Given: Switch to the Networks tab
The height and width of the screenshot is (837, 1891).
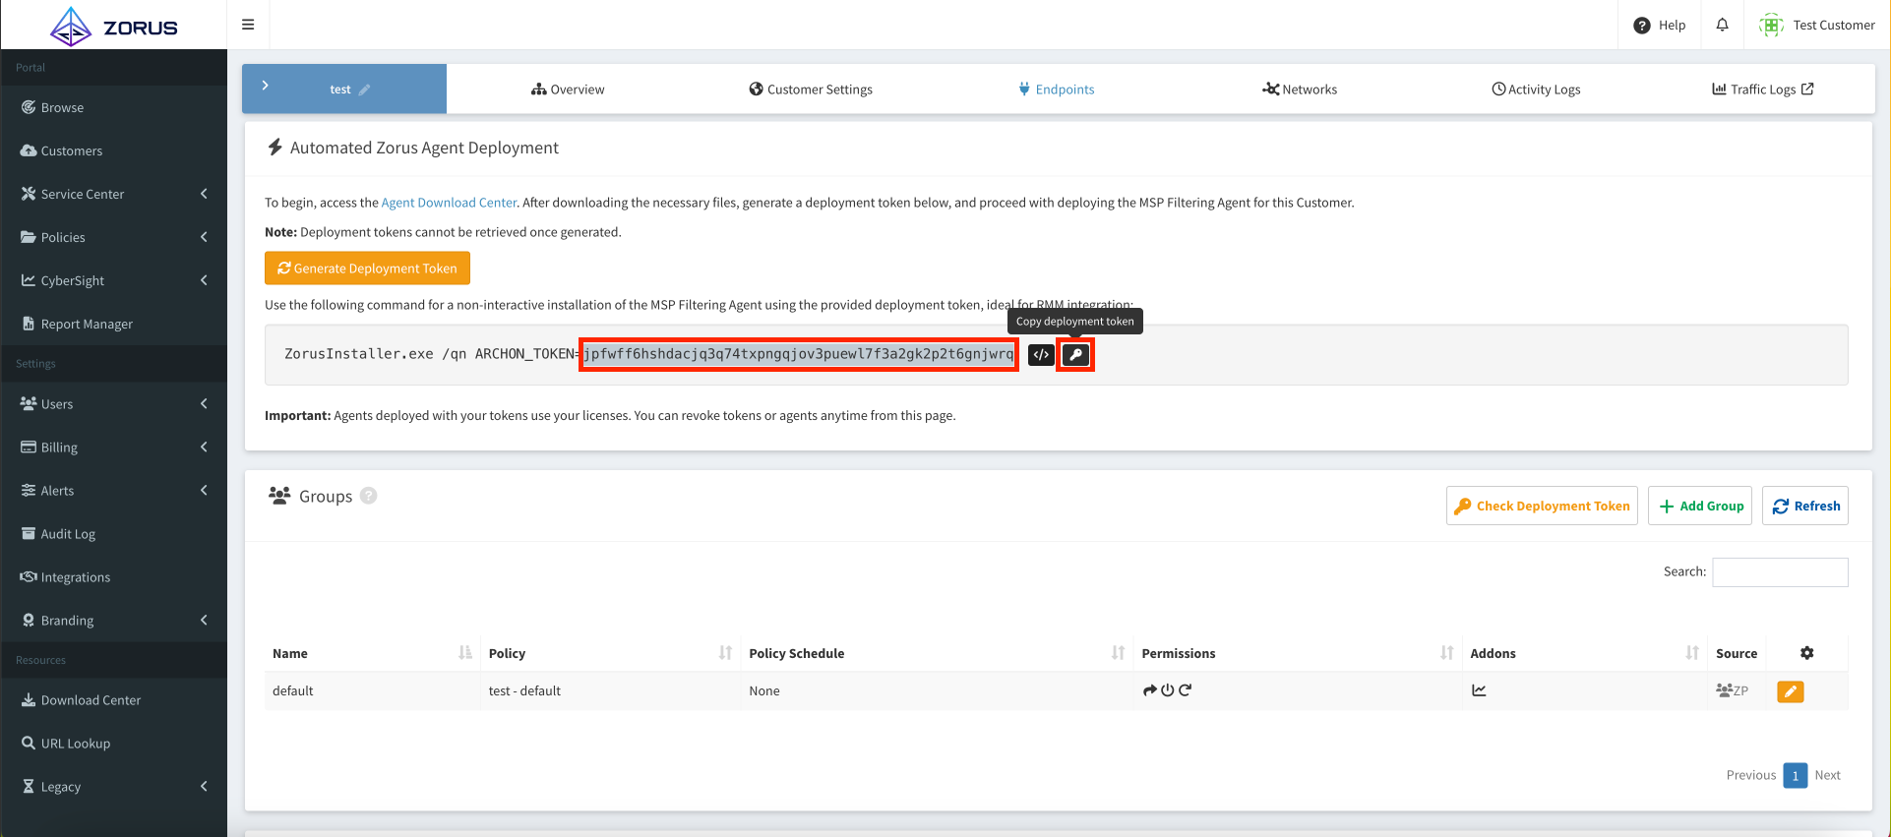Looking at the screenshot, I should pyautogui.click(x=1299, y=90).
